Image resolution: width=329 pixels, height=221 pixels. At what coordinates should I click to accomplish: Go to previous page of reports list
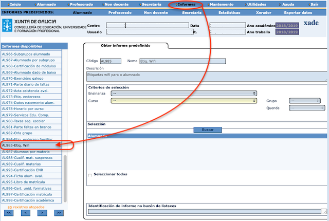[x=25, y=213]
